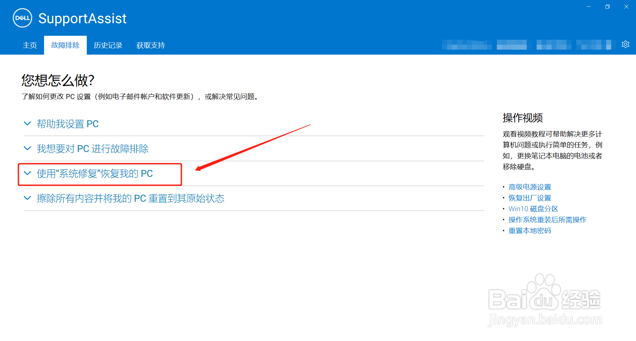The width and height of the screenshot is (636, 341).
Task: Expand chevron beside 擦除所有内容并将我的 PC 重置
Action: (x=27, y=198)
